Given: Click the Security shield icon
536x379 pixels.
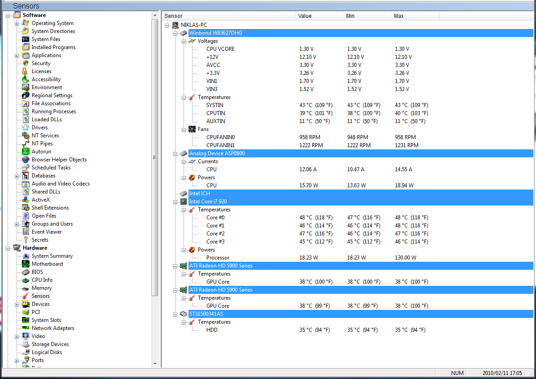Looking at the screenshot, I should pyautogui.click(x=26, y=63).
